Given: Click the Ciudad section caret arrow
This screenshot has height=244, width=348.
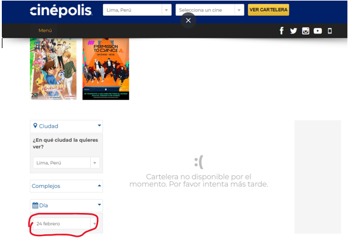Looking at the screenshot, I should point(99,125).
